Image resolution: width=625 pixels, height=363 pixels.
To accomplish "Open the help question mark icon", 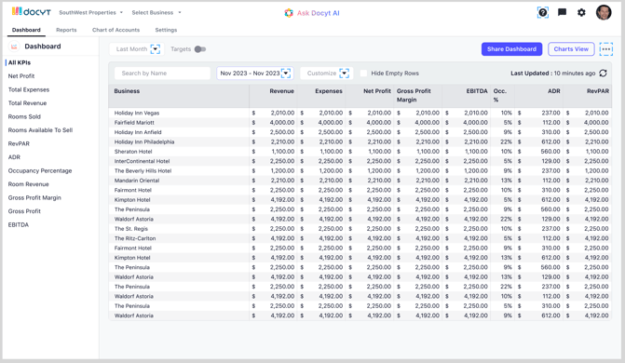I will (542, 13).
